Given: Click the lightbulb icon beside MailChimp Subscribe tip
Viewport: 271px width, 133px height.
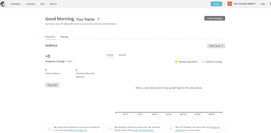Looking at the screenshot, I should click(x=49, y=129).
